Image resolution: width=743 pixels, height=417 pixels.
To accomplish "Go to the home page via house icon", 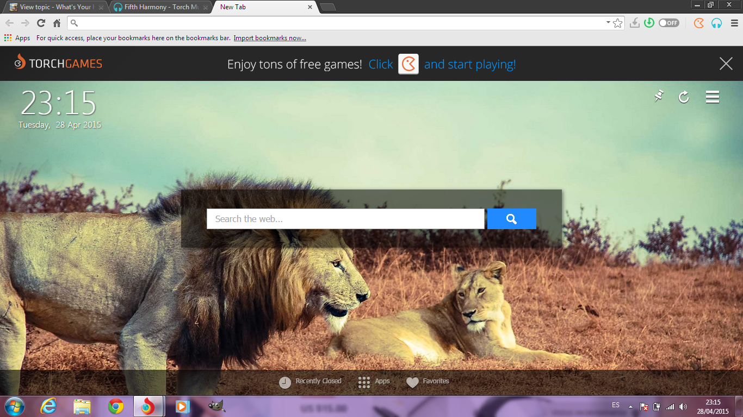I will point(57,23).
